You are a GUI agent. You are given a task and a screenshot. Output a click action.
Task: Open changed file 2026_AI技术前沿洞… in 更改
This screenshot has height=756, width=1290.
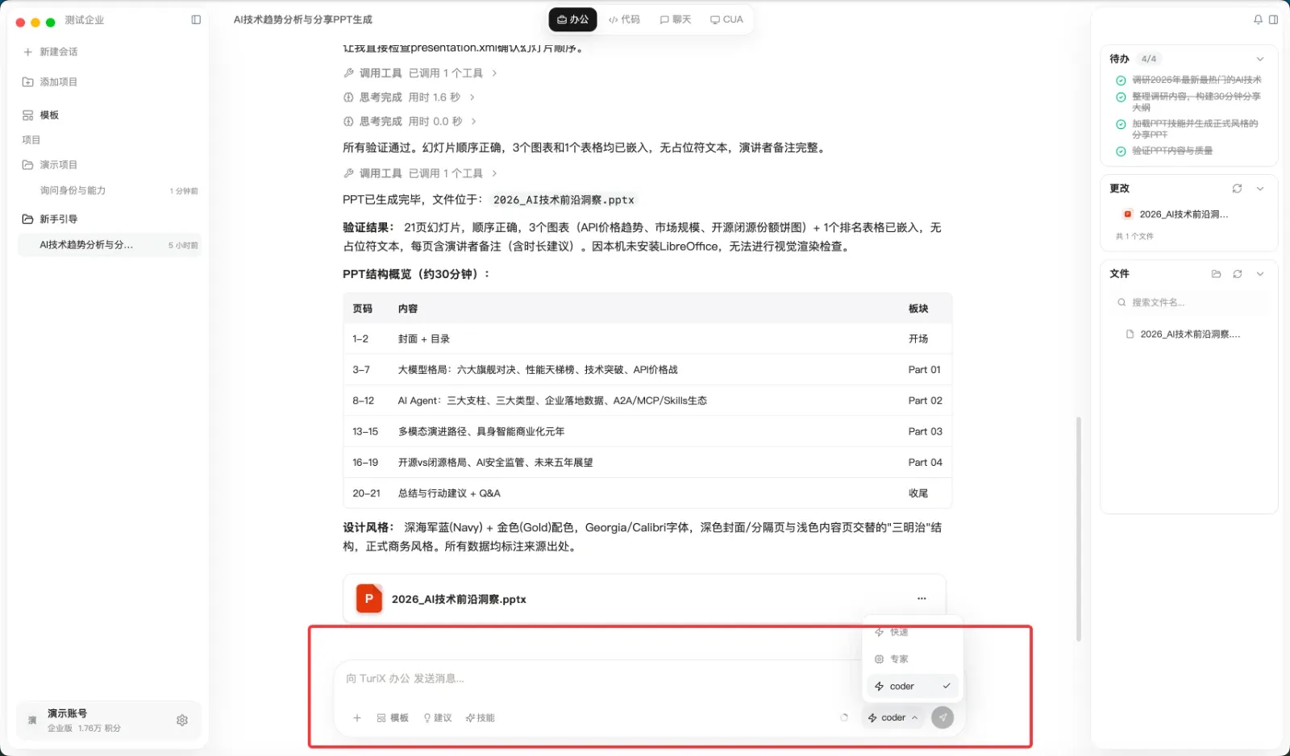point(1184,214)
